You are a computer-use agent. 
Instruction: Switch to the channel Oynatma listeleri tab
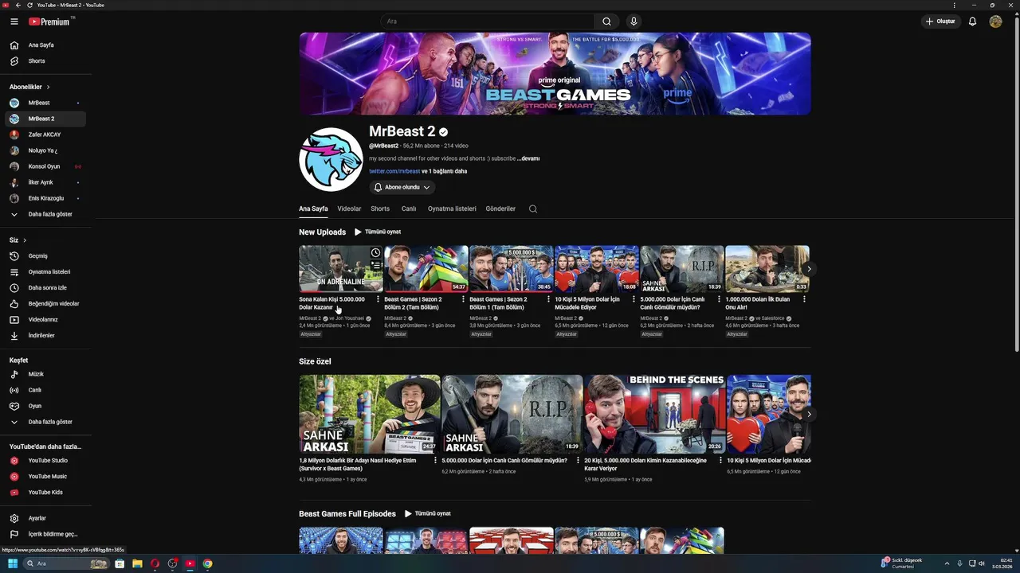[x=452, y=209]
